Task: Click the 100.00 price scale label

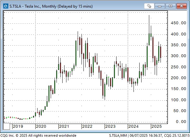Action: (178, 100)
